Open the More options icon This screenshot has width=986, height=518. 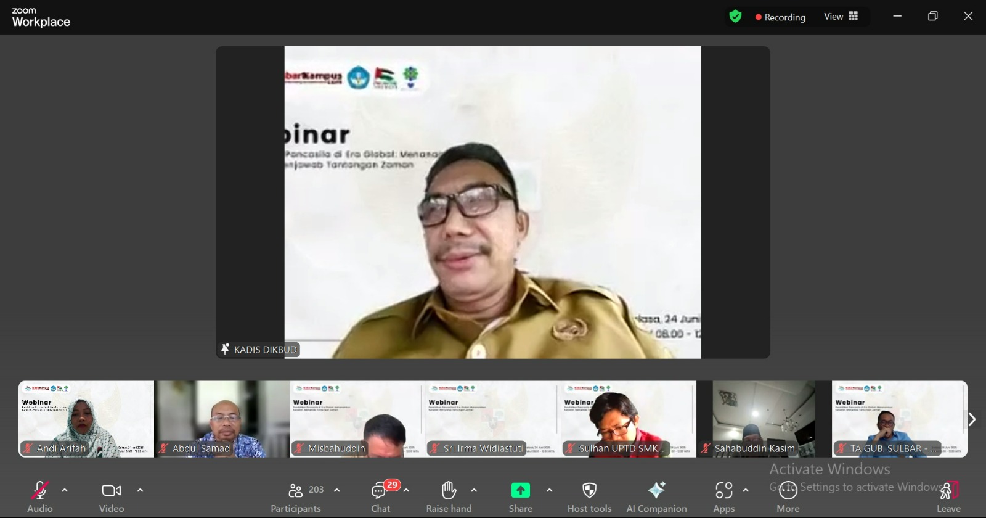[788, 491]
